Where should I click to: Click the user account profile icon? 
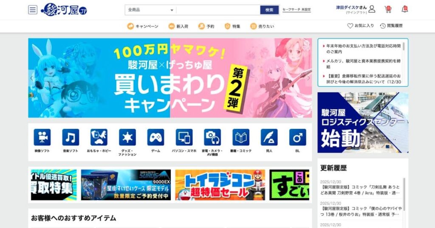coord(372,9)
